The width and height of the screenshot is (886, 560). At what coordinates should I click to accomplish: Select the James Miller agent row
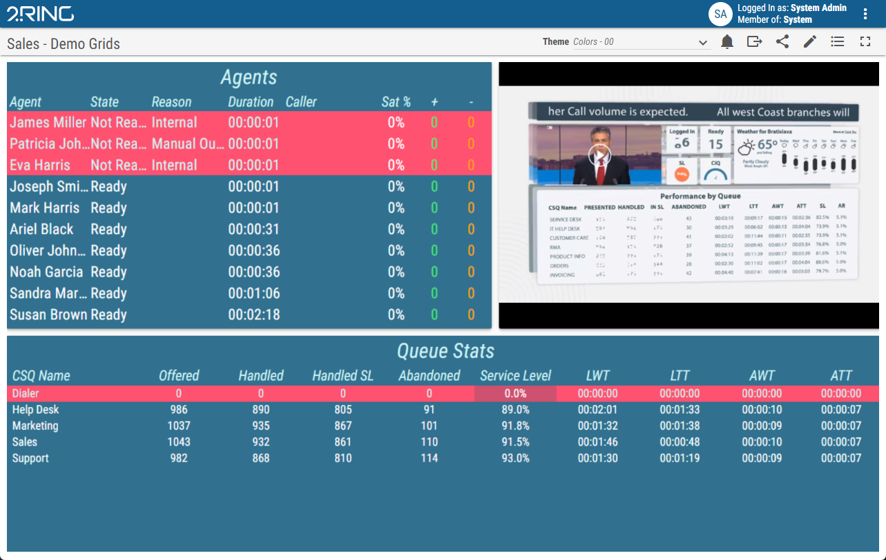pyautogui.click(x=48, y=123)
